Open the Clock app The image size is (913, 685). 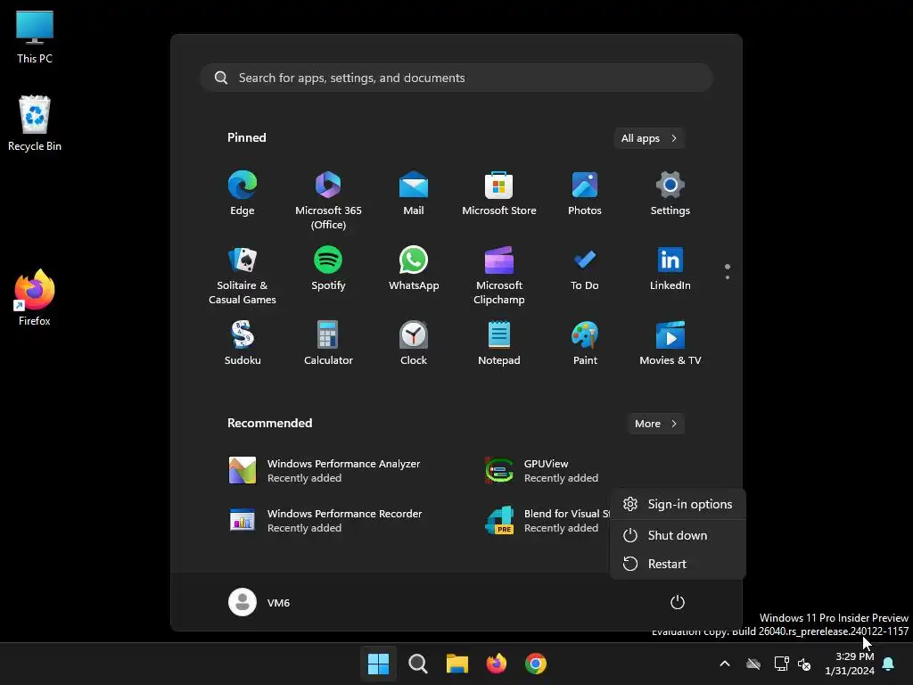point(414,343)
